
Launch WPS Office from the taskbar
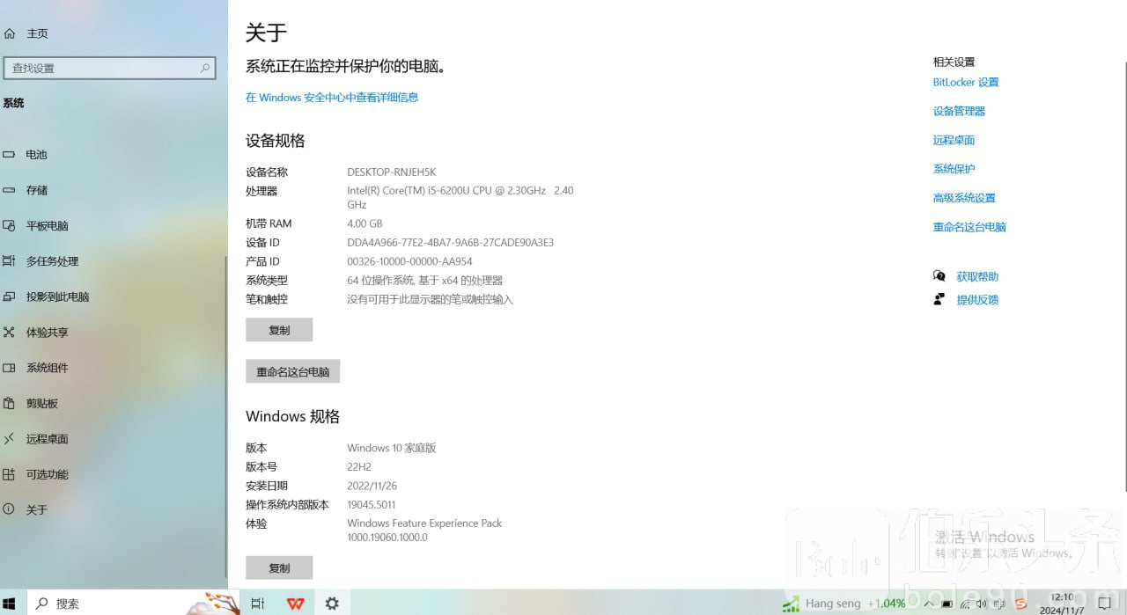295,604
